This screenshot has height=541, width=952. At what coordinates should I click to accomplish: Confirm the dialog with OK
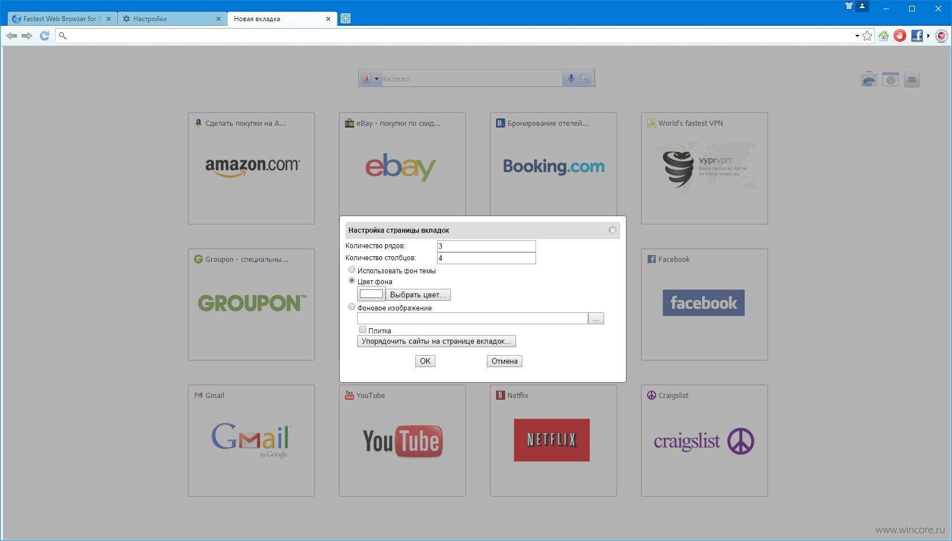coord(425,361)
